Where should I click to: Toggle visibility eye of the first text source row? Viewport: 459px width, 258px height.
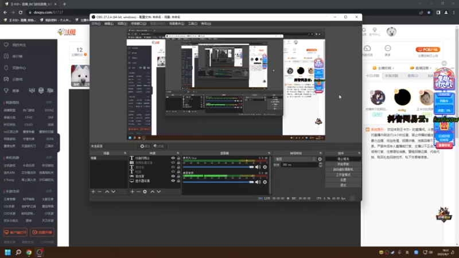tap(173, 158)
